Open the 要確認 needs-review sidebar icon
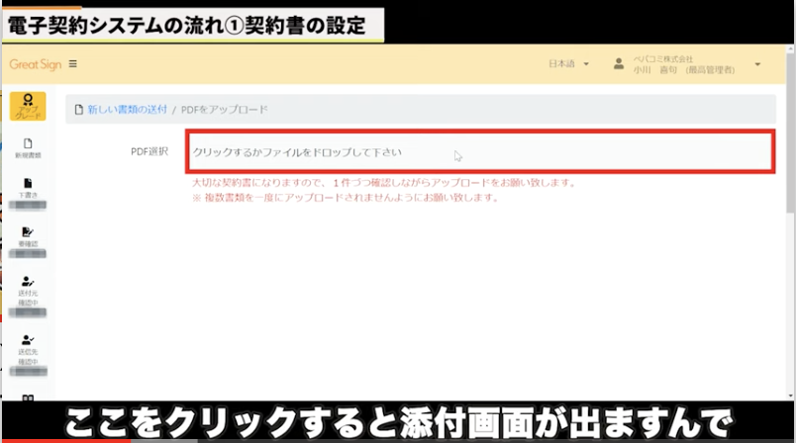 coord(28,232)
